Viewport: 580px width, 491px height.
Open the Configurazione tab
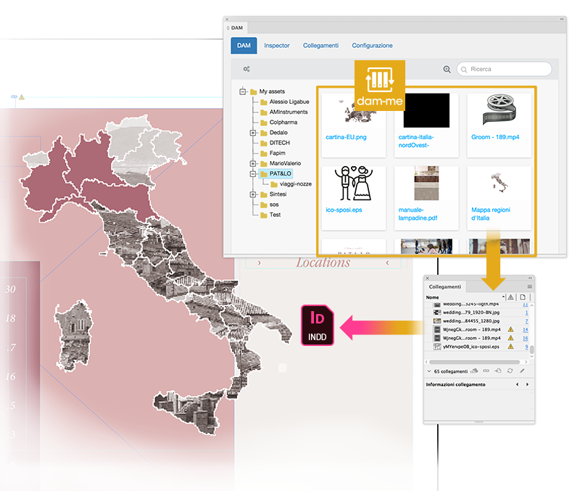click(x=372, y=46)
